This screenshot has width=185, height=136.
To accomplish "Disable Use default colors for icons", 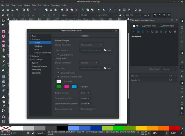I will [x=59, y=77].
